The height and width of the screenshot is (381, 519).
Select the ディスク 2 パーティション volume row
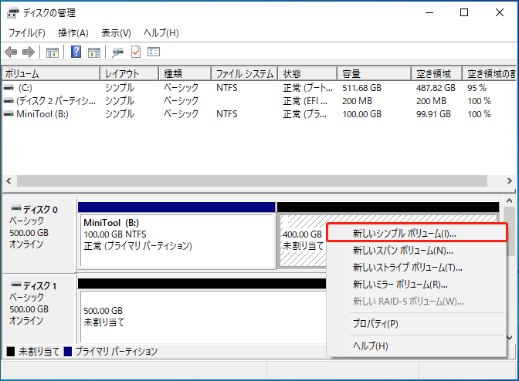259,101
